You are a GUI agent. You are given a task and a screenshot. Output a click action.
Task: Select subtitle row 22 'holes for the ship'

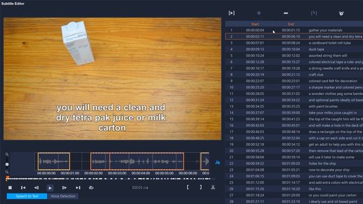coord(294,163)
